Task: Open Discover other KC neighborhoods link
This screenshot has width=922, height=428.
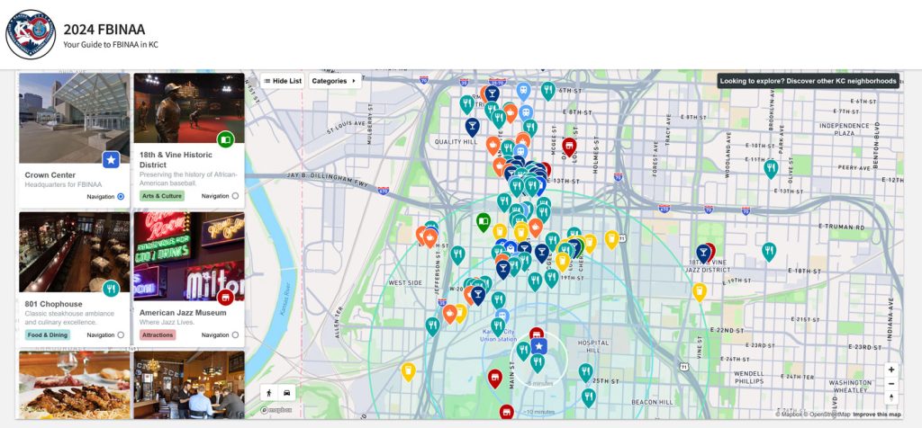Action: [809, 81]
